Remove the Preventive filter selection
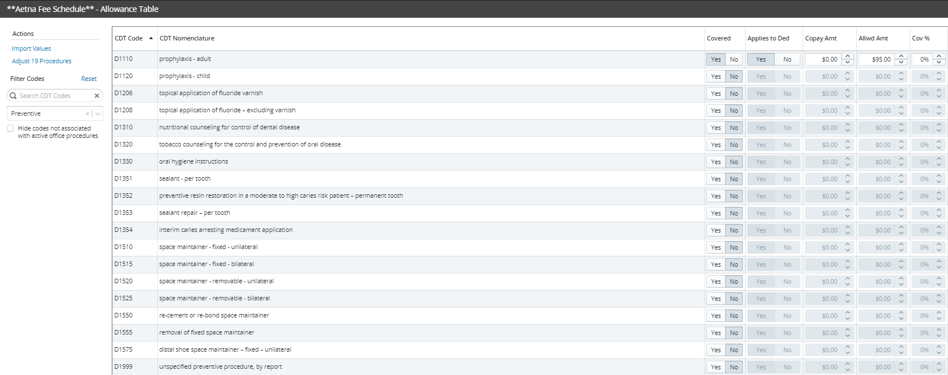This screenshot has height=375, width=948. pyautogui.click(x=87, y=113)
